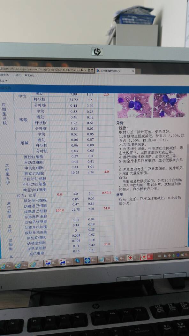Click the 幼稚淋巴细胞 row label
The image size is (189, 336).
pyautogui.click(x=36, y=206)
